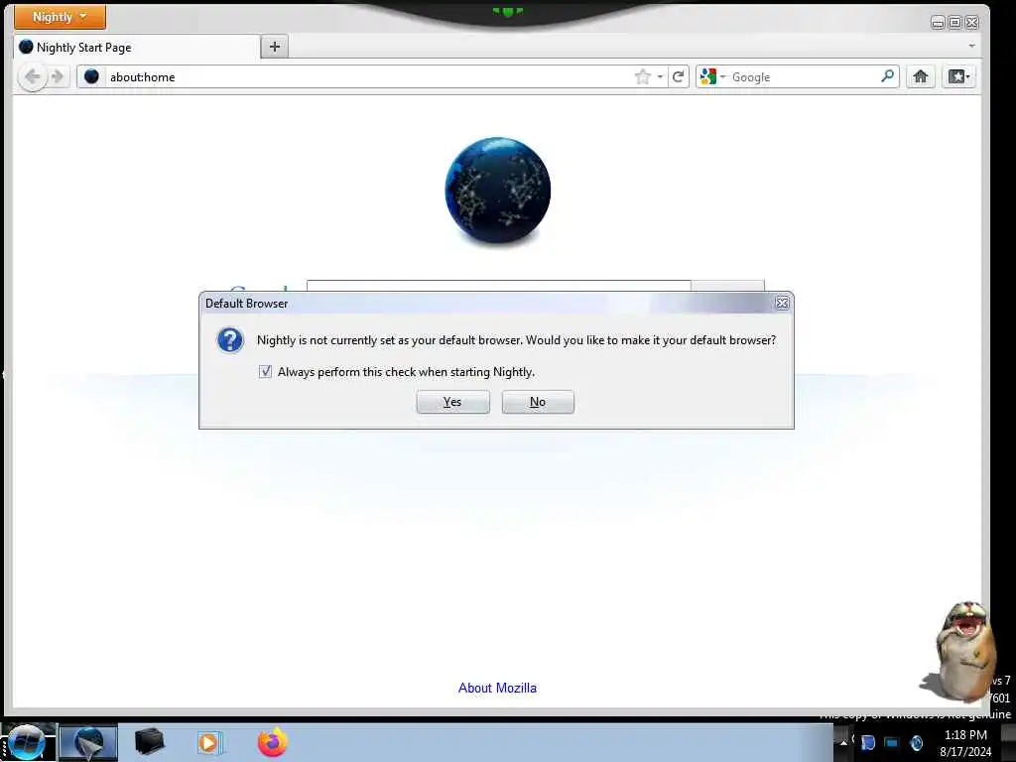The height and width of the screenshot is (762, 1016).
Task: Open the URL history dropdown arrow
Action: point(660,77)
